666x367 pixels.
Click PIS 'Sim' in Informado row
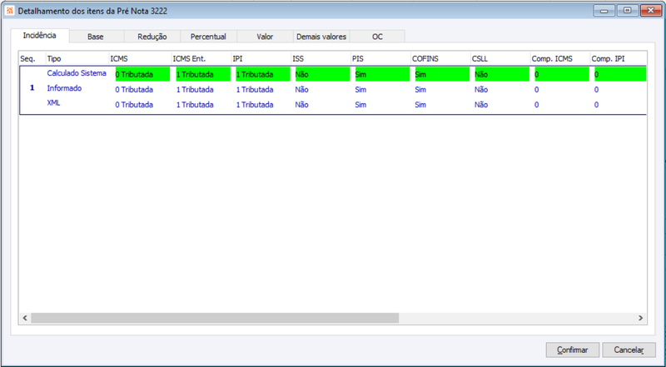(x=360, y=90)
